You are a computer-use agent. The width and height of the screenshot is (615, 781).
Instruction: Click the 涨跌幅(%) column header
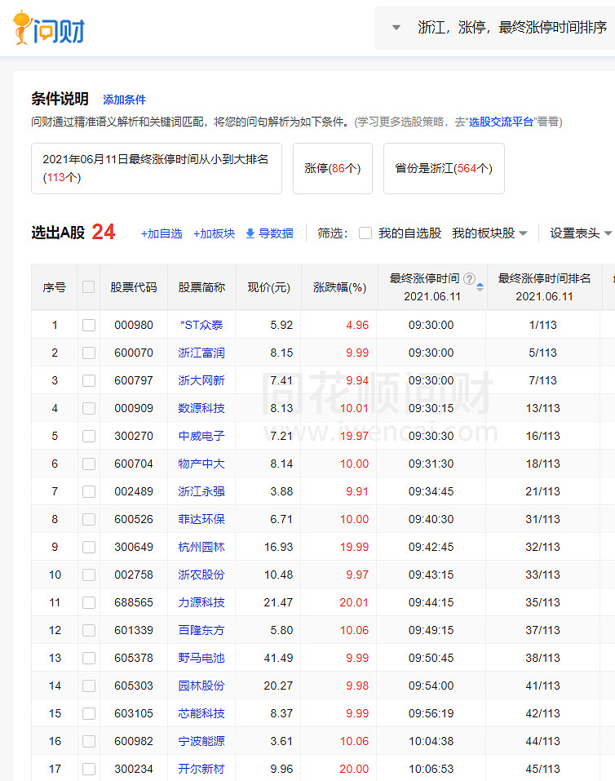[x=339, y=287]
